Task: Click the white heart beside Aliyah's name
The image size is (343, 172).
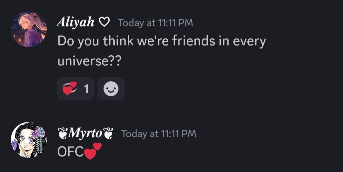Action: pyautogui.click(x=104, y=22)
